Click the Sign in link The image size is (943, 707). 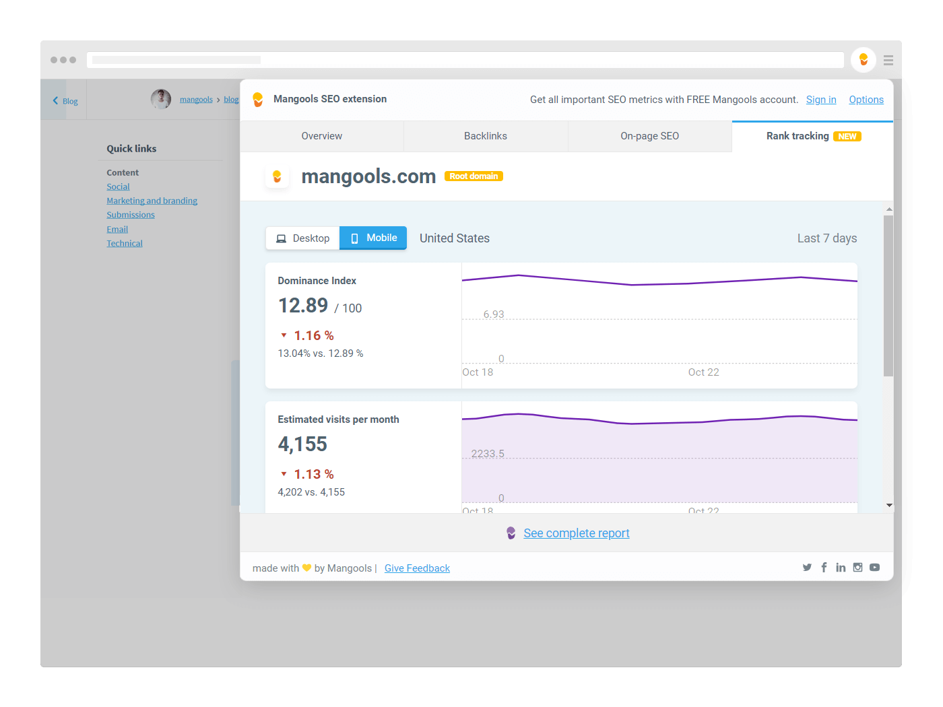tap(821, 100)
